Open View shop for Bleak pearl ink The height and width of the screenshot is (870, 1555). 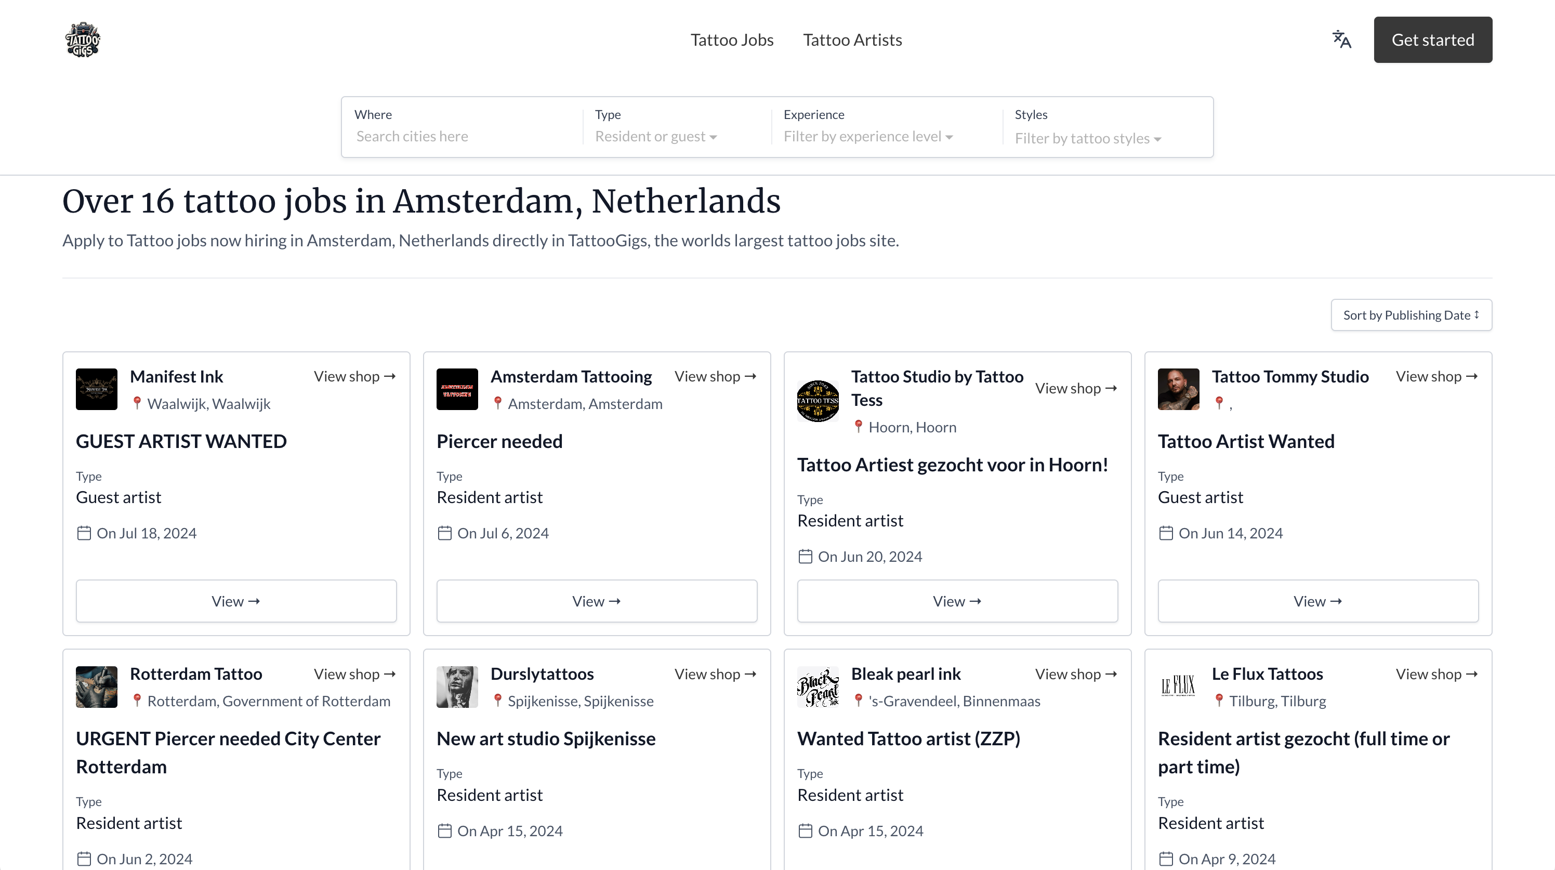[1076, 674]
